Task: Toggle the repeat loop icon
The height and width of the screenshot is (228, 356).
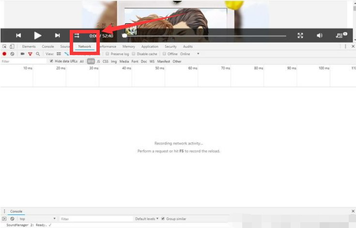Action: 77,36
